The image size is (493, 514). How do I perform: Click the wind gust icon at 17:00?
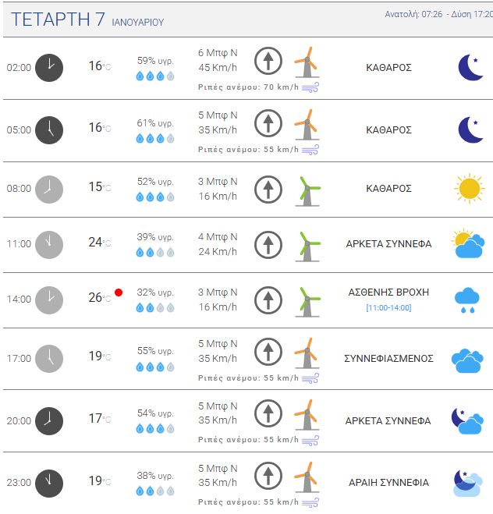tap(310, 378)
